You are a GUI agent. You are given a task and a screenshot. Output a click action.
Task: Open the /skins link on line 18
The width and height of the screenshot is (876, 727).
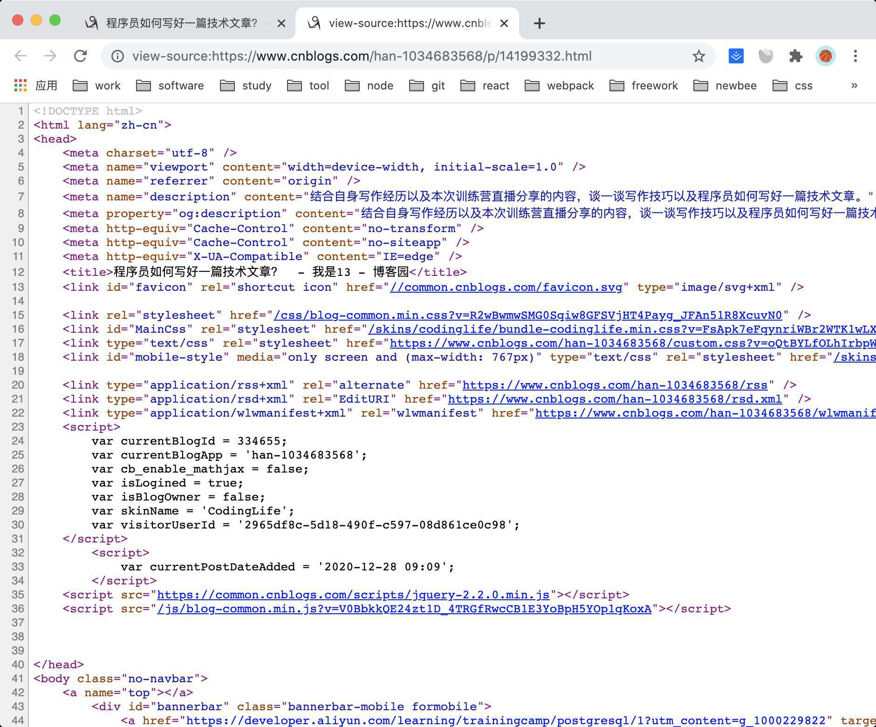[x=855, y=357]
